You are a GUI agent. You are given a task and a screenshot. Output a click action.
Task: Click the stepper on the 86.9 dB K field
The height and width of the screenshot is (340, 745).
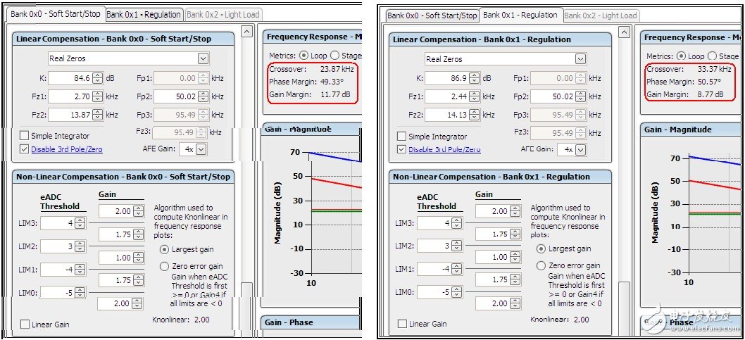[475, 79]
